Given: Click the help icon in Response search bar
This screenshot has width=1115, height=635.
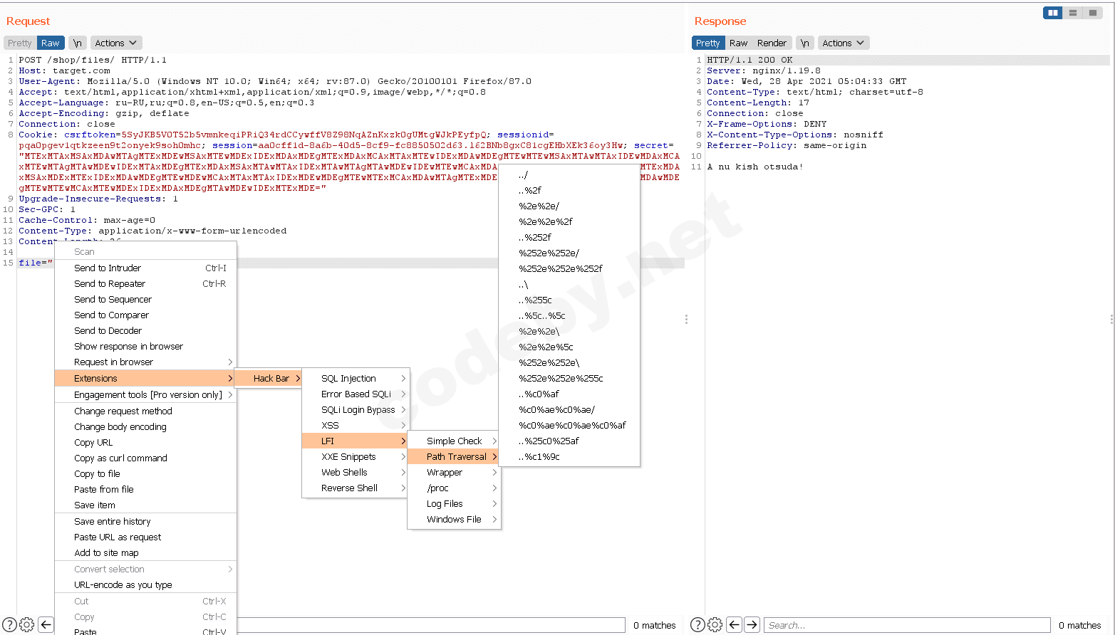Looking at the screenshot, I should (698, 625).
